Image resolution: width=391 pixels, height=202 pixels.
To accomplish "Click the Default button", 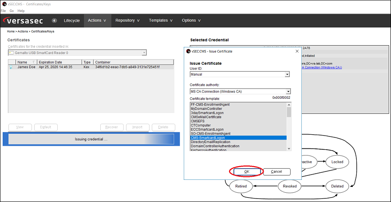I will click(x=46, y=127).
